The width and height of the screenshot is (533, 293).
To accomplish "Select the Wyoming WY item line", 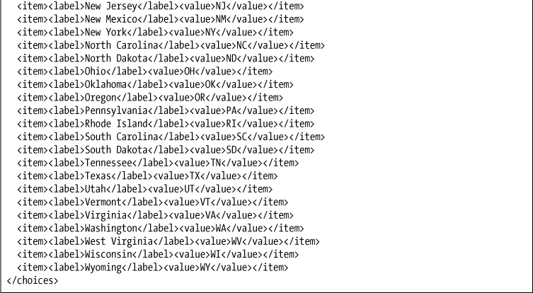I will coord(153,268).
